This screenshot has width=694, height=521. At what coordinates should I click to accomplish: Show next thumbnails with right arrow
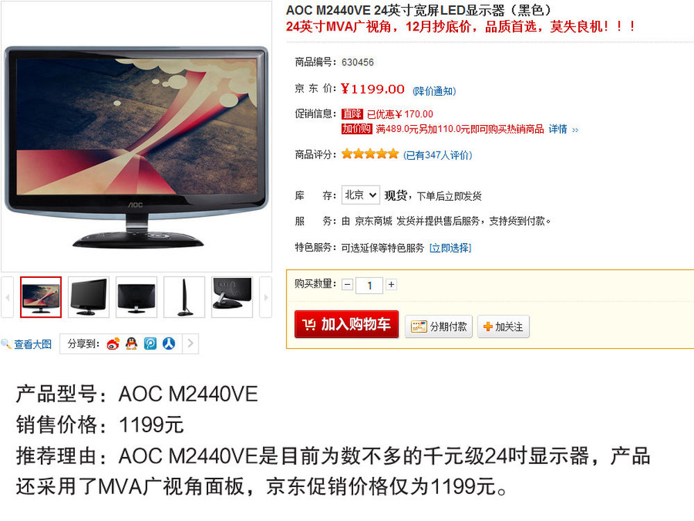click(x=266, y=297)
